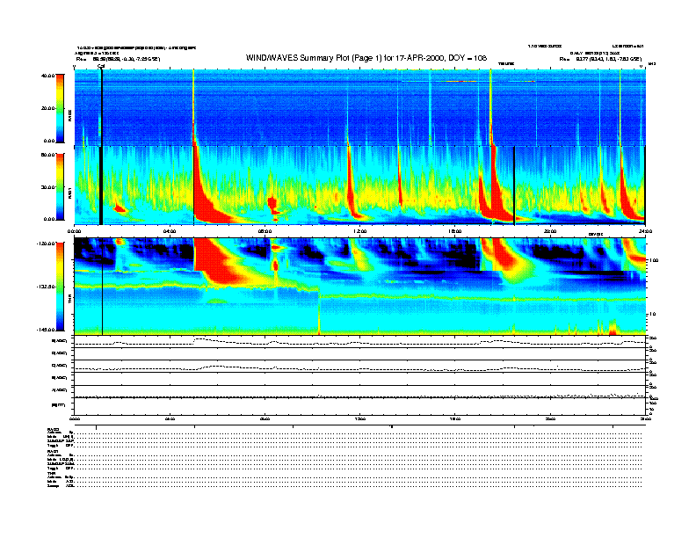This screenshot has height=538, width=696.
Task: Click the Cal marker label above RAD2 panel
Action: (101, 66)
